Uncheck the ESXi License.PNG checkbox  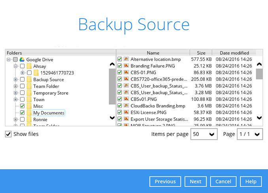tap(119, 113)
